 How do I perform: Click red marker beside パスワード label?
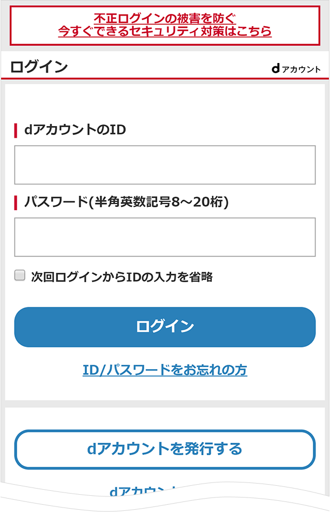click(x=16, y=202)
